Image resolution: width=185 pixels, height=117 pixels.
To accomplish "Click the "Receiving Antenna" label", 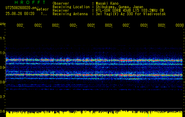I will coord(70,14).
